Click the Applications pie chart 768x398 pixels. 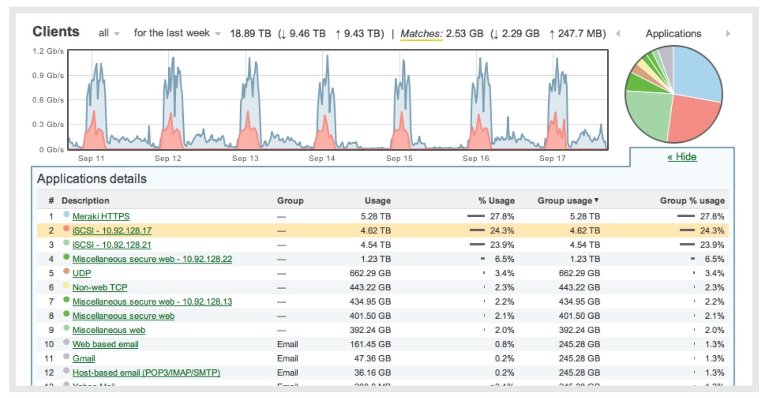673,94
